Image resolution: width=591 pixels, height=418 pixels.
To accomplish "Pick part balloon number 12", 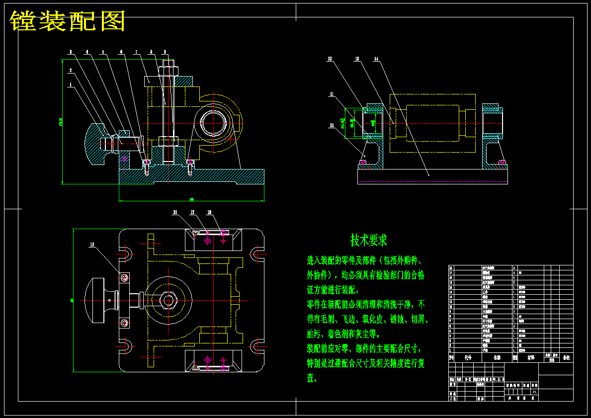I will click(x=330, y=59).
